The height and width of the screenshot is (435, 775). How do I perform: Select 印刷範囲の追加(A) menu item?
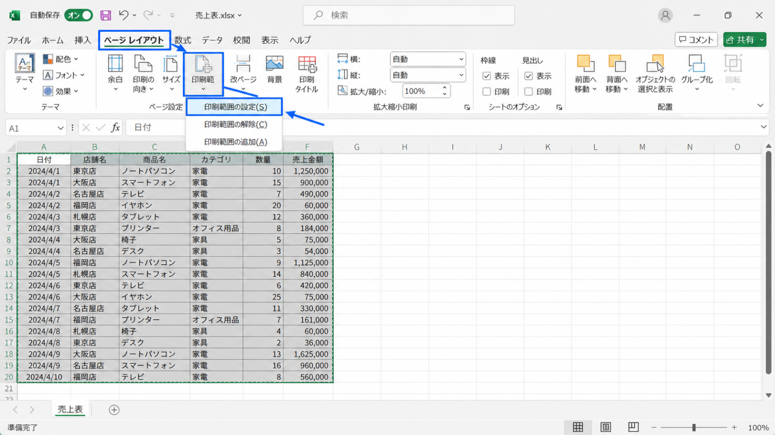click(x=235, y=142)
